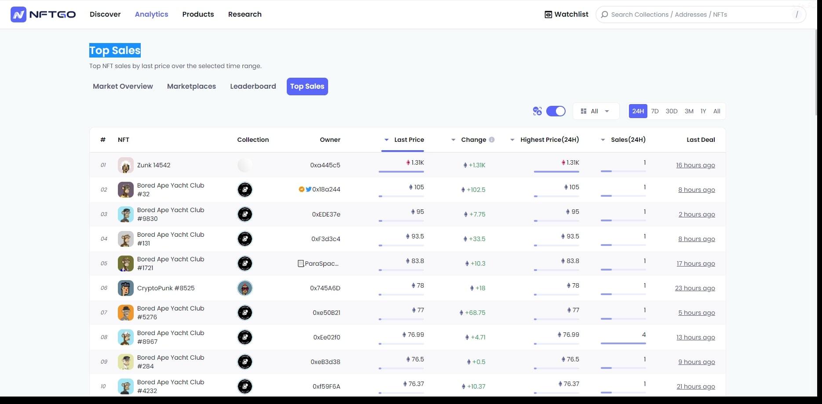Sort by Last Price column
Screen dimensions: 822x404
404,140
